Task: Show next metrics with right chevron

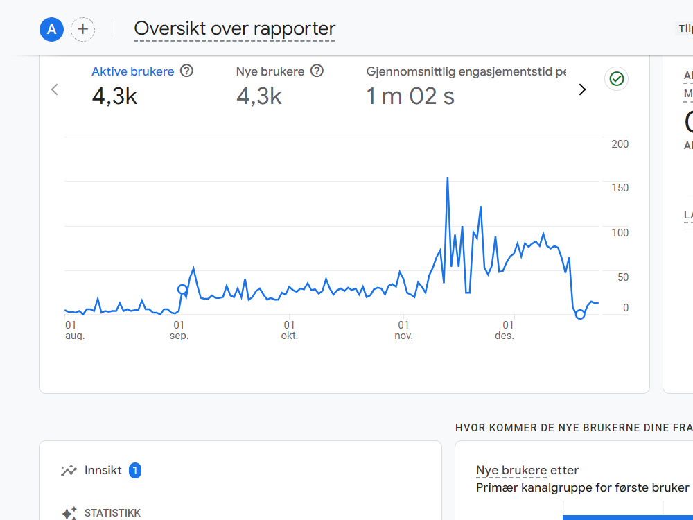Action: pyautogui.click(x=583, y=89)
